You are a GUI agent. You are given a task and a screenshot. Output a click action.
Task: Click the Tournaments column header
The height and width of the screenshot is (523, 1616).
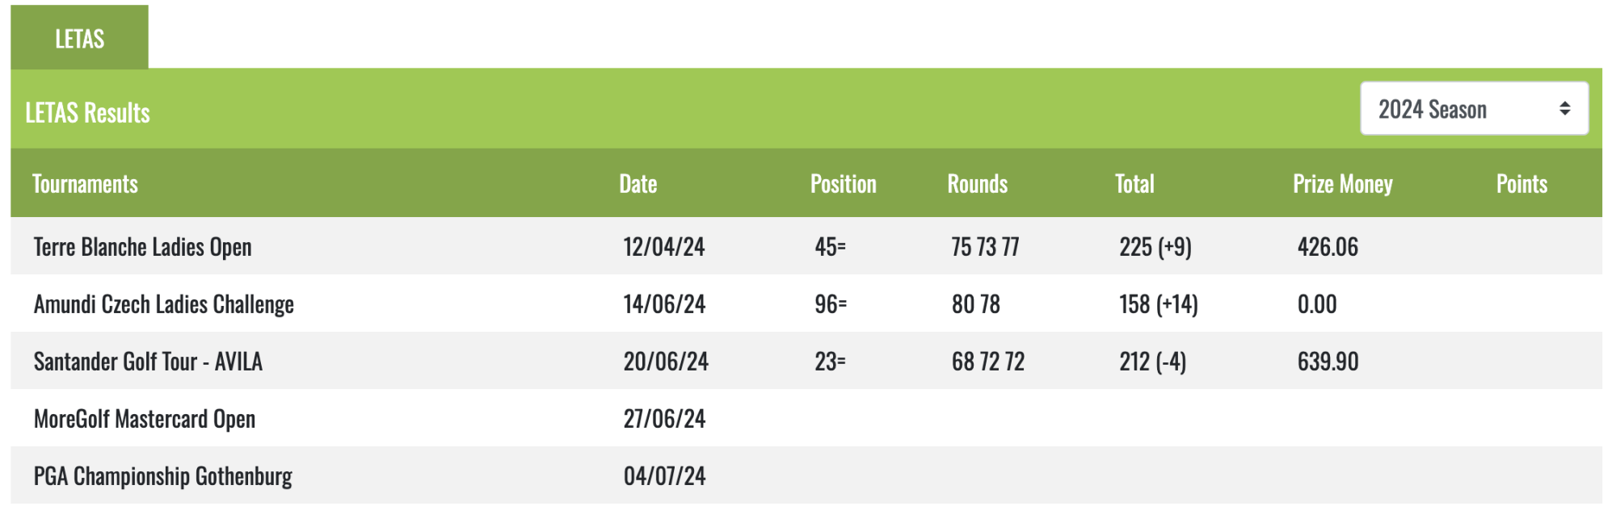tap(85, 184)
